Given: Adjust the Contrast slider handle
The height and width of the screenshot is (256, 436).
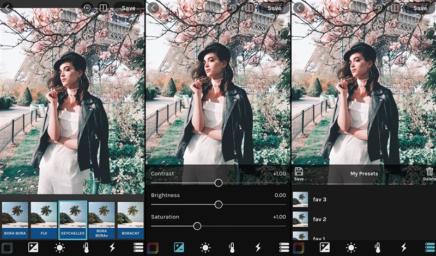Looking at the screenshot, I should pos(219,183).
